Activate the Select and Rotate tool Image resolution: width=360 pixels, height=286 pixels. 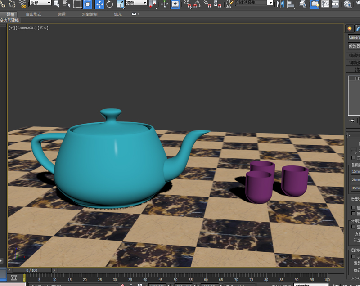pyautogui.click(x=110, y=4)
